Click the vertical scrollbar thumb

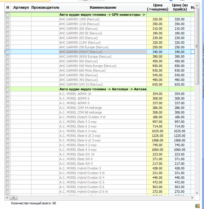click(x=197, y=46)
